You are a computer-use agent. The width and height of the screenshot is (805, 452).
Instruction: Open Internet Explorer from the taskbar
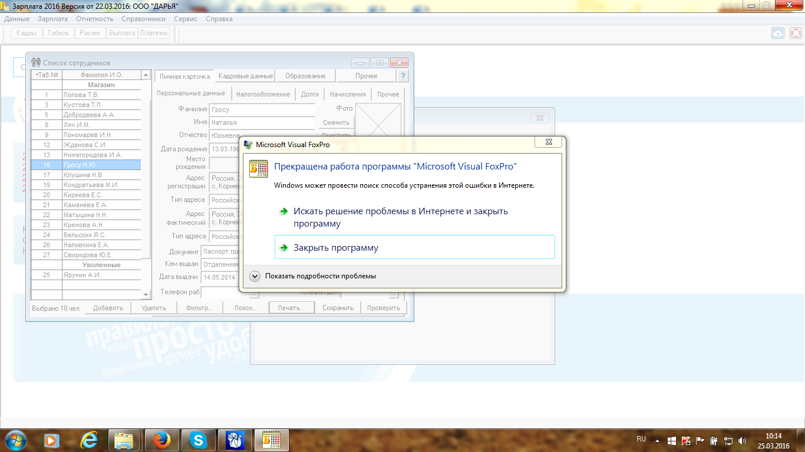[x=89, y=440]
